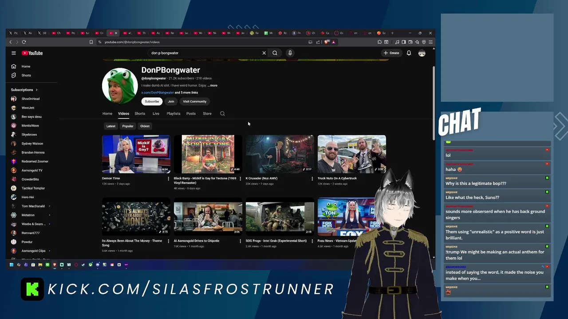Open Truck Nuts On A Cybertruck thumbnail

tap(352, 154)
